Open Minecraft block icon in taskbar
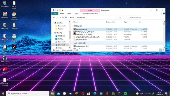 tap(119, 94)
